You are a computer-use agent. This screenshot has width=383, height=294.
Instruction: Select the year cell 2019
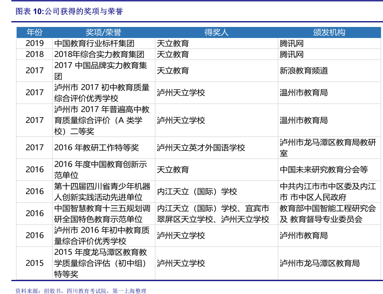tap(35, 43)
